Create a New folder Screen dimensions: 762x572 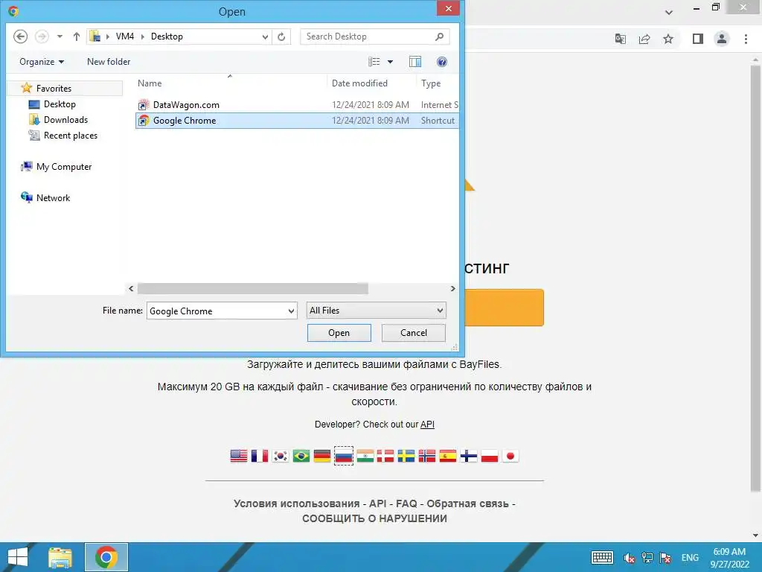coord(109,62)
